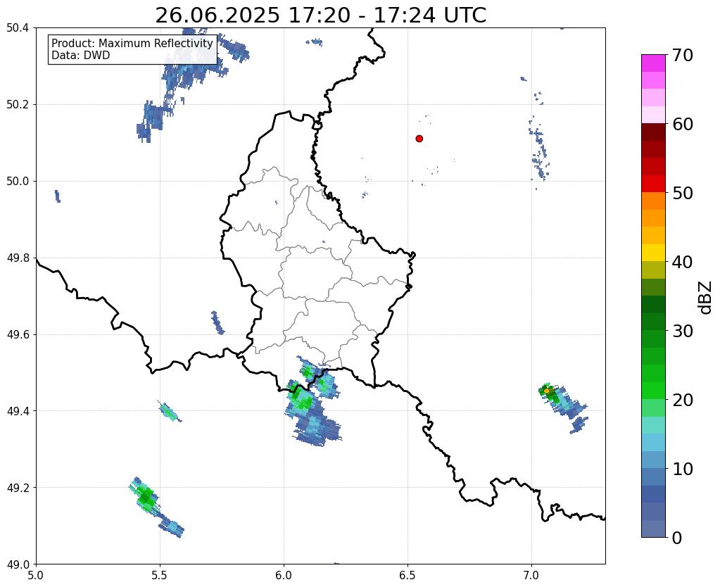Click the plot title date and time

coord(320,15)
